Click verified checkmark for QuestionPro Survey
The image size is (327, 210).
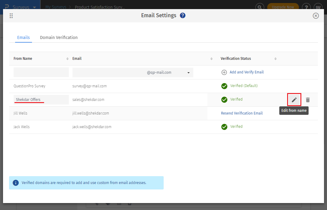coord(224,86)
